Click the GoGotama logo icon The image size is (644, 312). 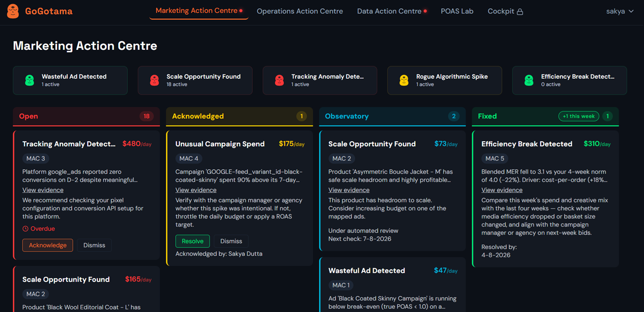pos(13,11)
